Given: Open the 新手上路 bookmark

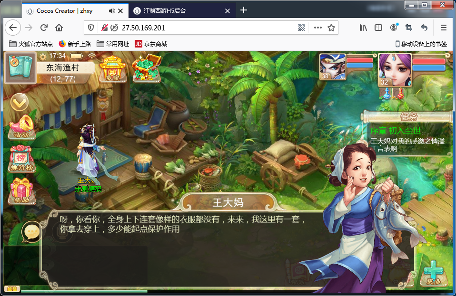Looking at the screenshot, I should pos(75,44).
